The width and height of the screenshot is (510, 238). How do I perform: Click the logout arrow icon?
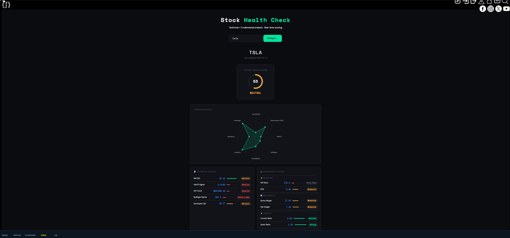[x=473, y=1]
